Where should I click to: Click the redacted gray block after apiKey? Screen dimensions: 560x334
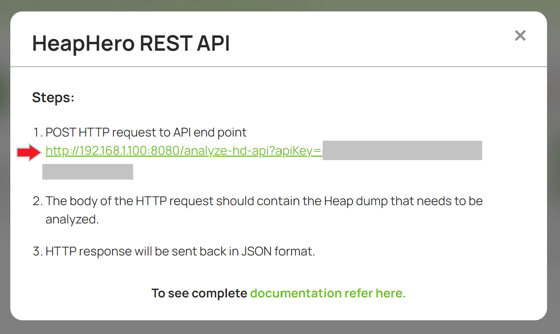[x=402, y=150]
